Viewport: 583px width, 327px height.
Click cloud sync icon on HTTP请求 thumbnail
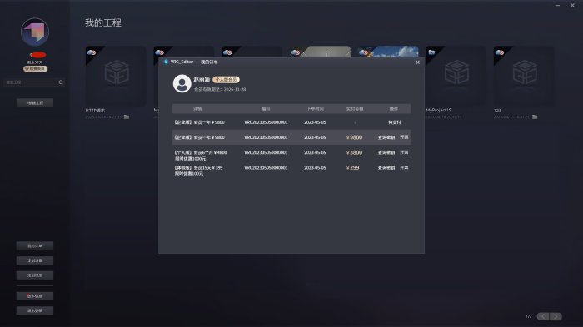[92, 52]
